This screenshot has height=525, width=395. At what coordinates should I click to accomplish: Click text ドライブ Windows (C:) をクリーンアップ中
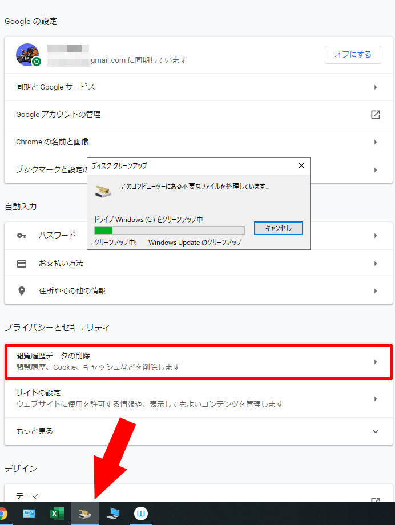[148, 220]
